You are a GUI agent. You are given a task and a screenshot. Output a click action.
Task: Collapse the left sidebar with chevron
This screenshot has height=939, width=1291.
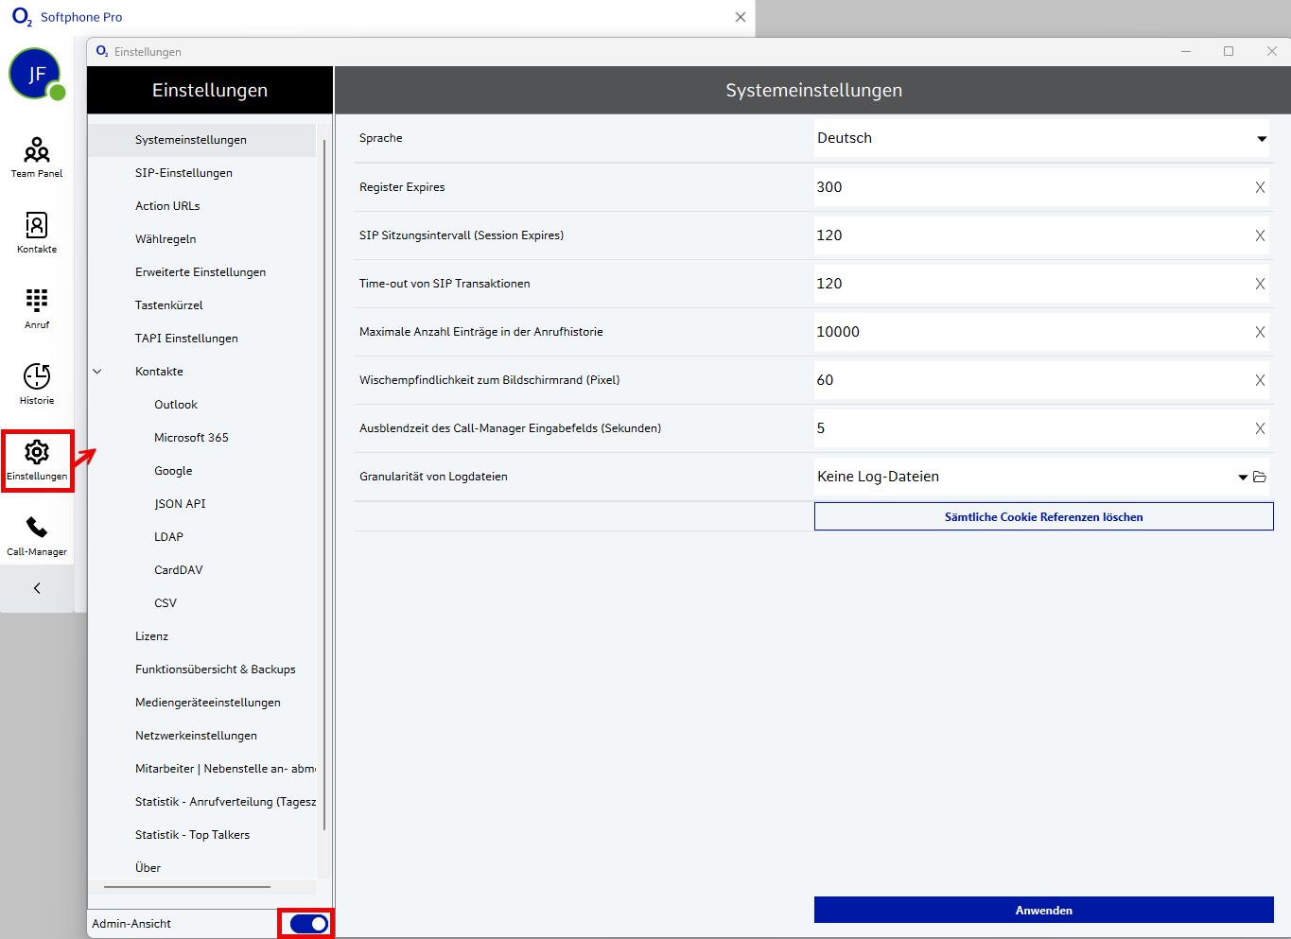(x=37, y=588)
